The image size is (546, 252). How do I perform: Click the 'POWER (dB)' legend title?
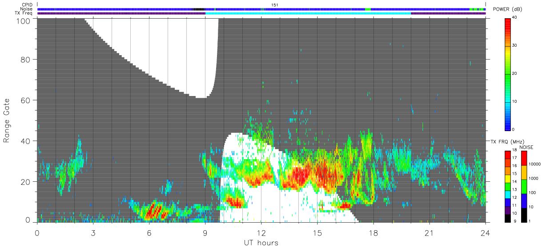[508, 9]
